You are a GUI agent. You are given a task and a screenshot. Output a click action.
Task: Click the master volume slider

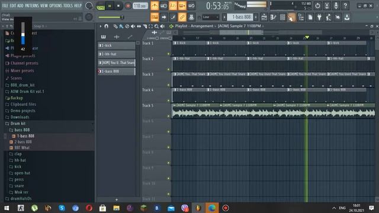pos(111,17)
